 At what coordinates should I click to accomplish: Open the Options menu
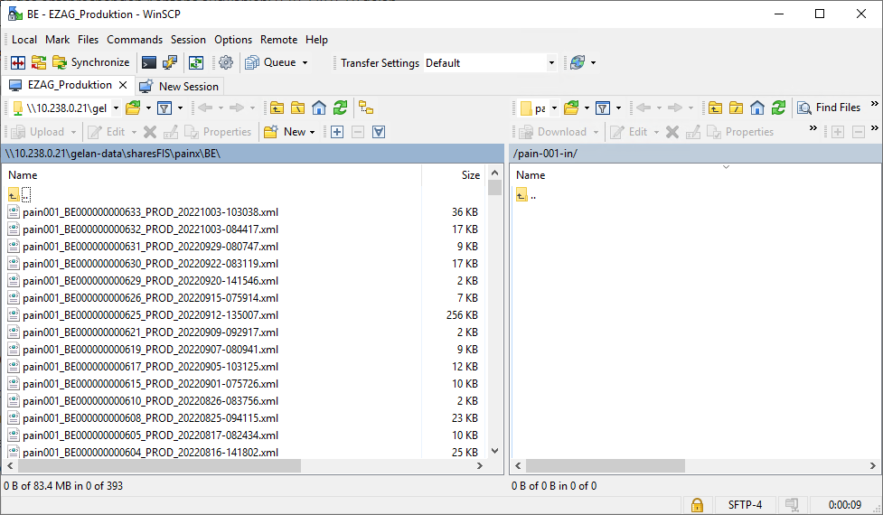[x=233, y=40]
